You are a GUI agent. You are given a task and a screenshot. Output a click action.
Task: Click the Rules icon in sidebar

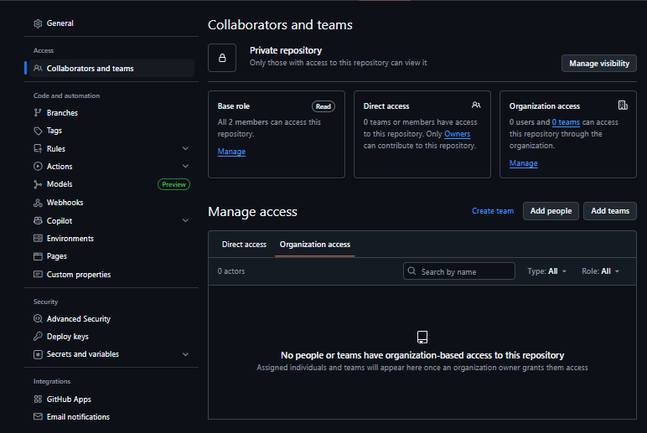[x=38, y=148]
